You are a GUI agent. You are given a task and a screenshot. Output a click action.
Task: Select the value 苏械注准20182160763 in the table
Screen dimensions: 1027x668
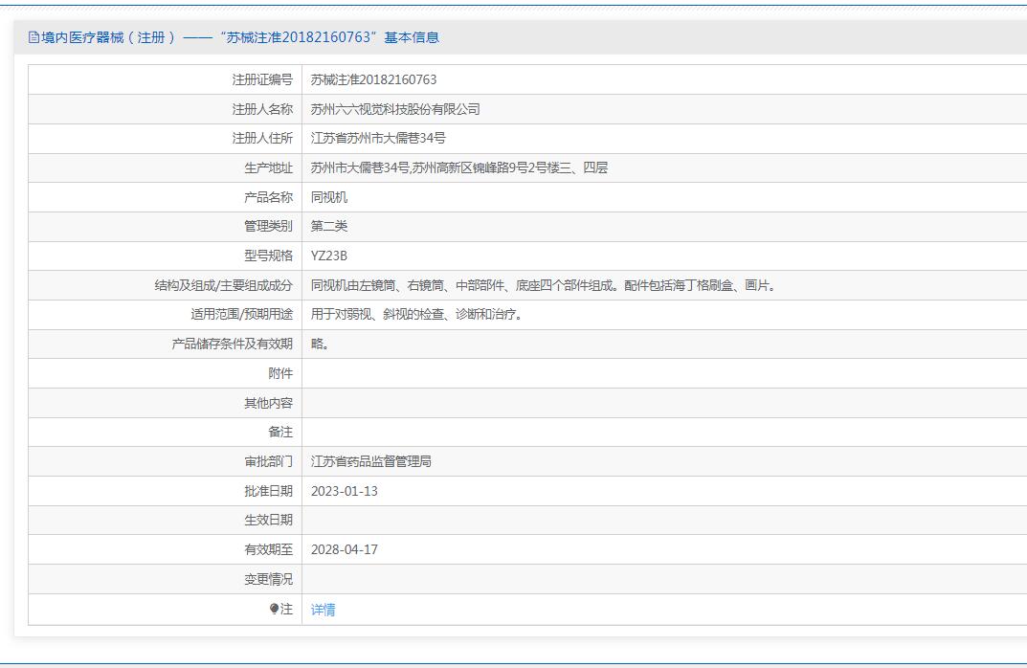[x=373, y=79]
